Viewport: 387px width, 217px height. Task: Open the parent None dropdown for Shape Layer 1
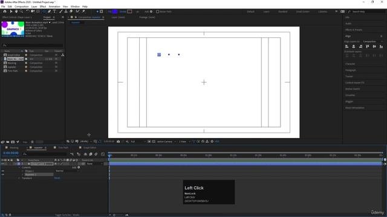coord(94,163)
